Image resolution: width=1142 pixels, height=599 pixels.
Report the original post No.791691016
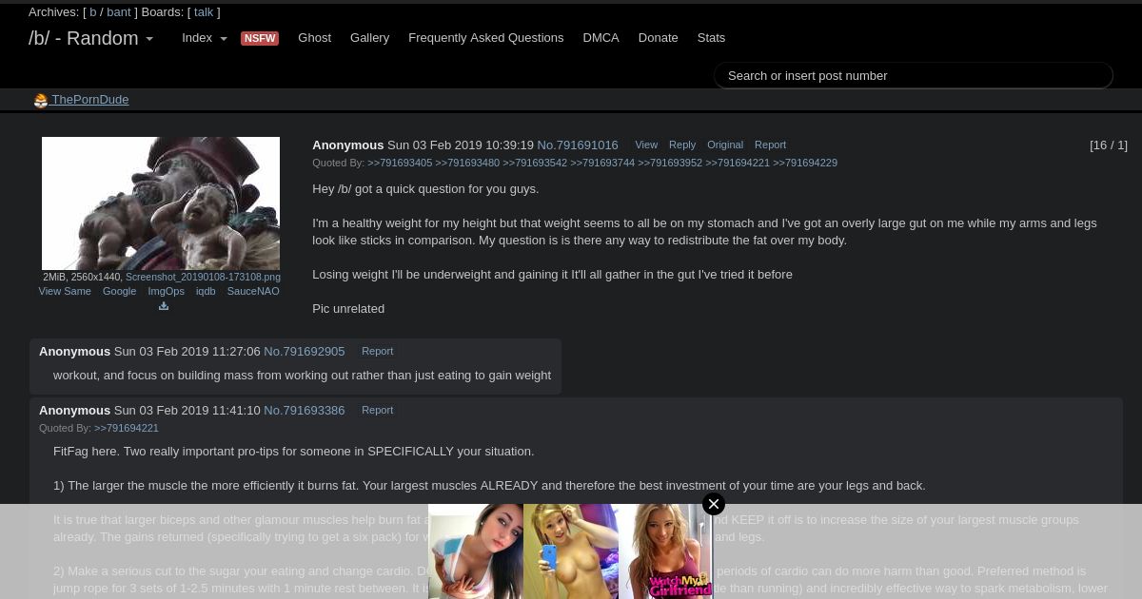tap(770, 145)
